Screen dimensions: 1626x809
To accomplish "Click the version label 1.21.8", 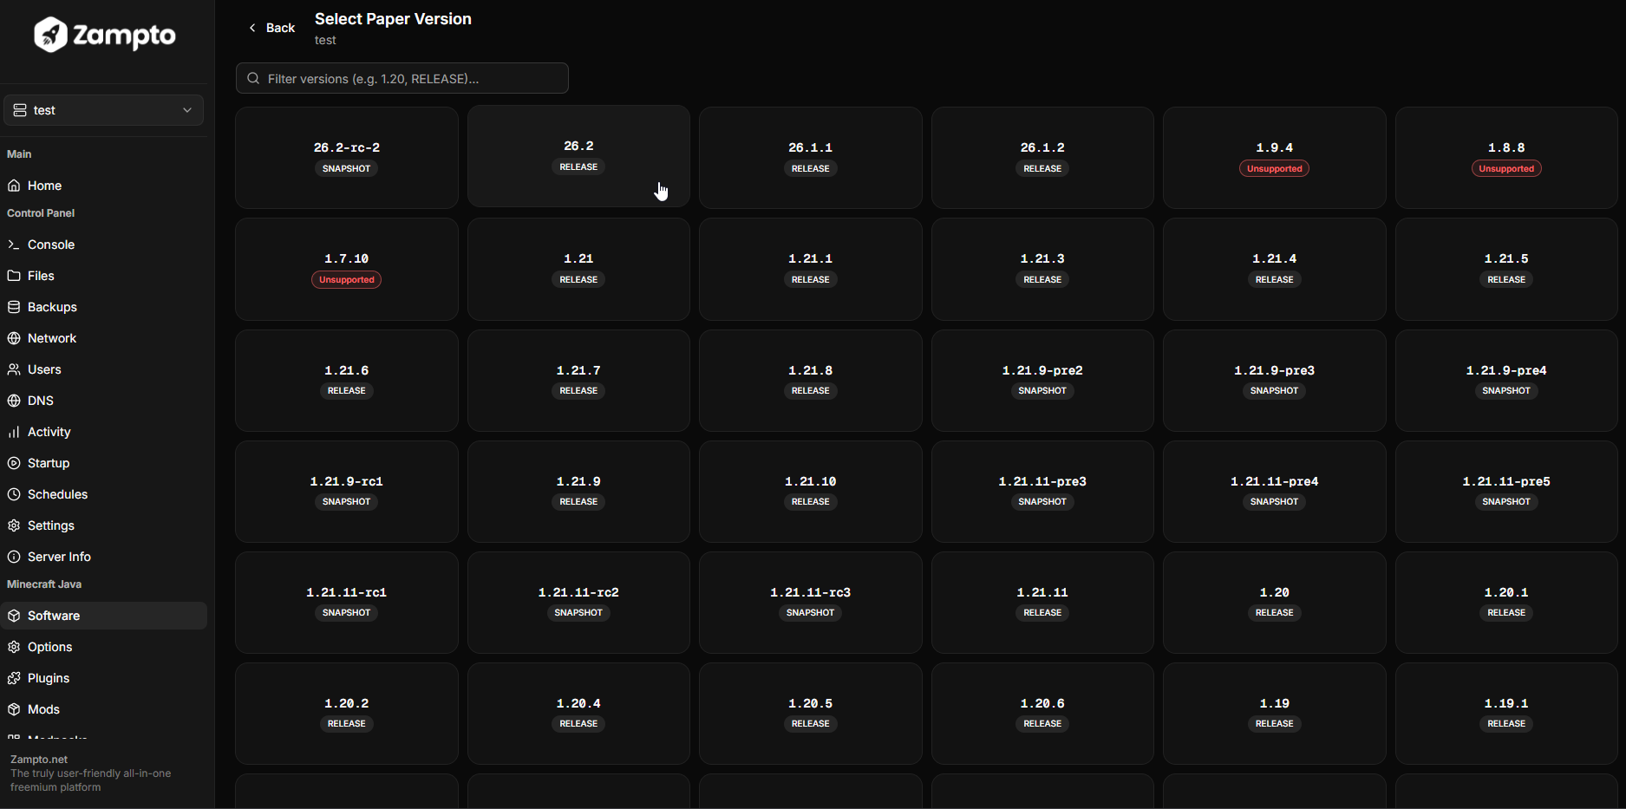I will click(811, 370).
